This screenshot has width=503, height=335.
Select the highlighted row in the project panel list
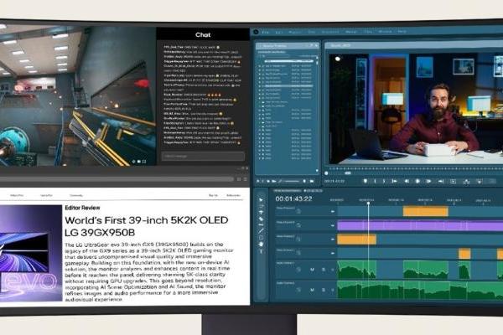(287, 86)
